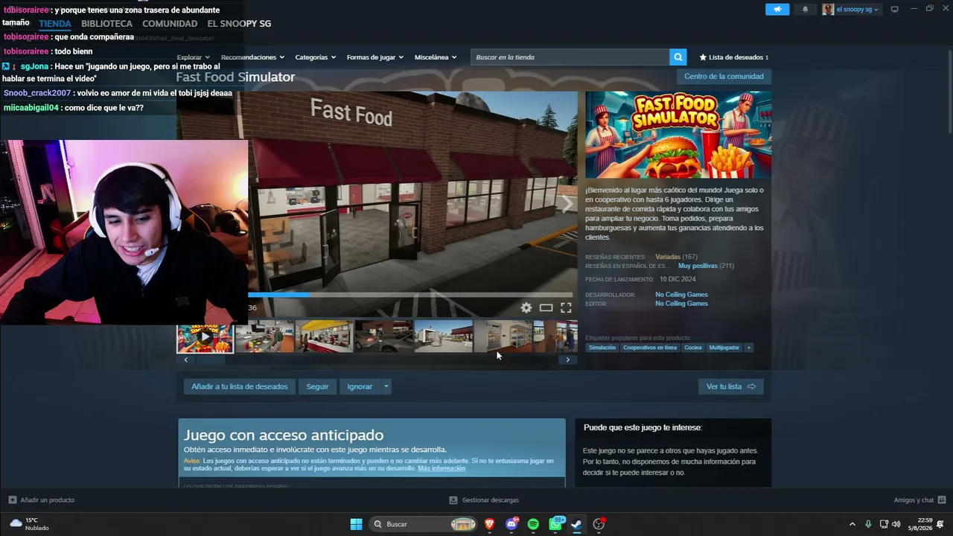Select the kitchen counter screenshot thumbnail

(x=264, y=337)
